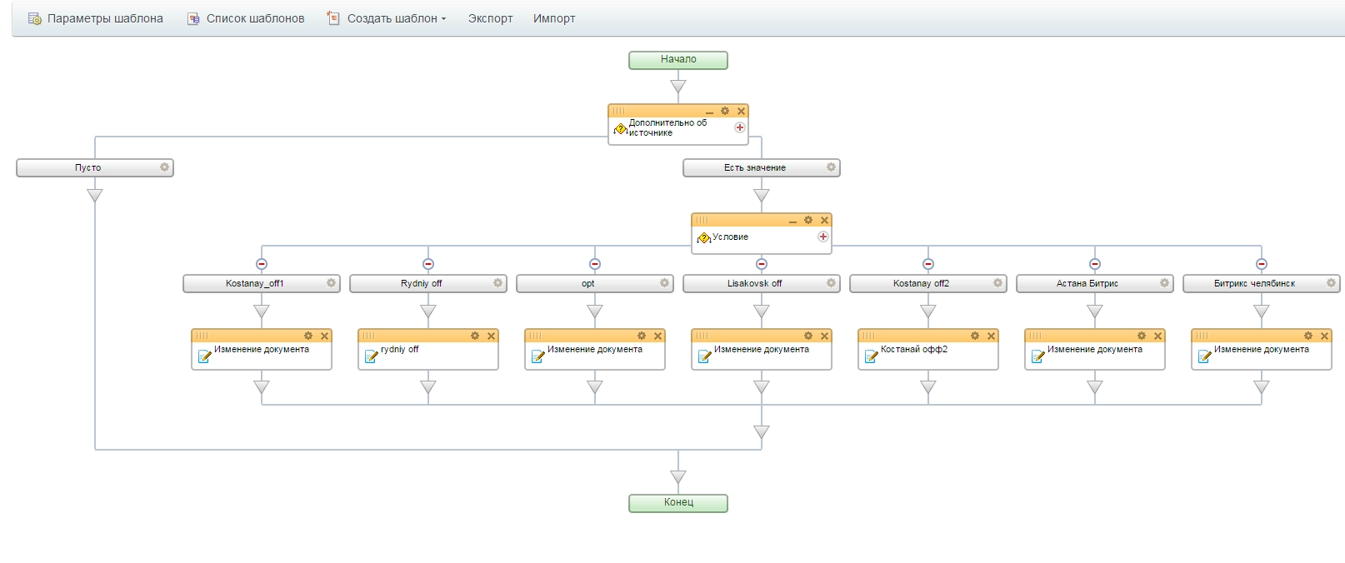Viewport: 1345px width, 563px height.
Task: Open 'Список шаблонов' from toolbar
Action: point(246,18)
